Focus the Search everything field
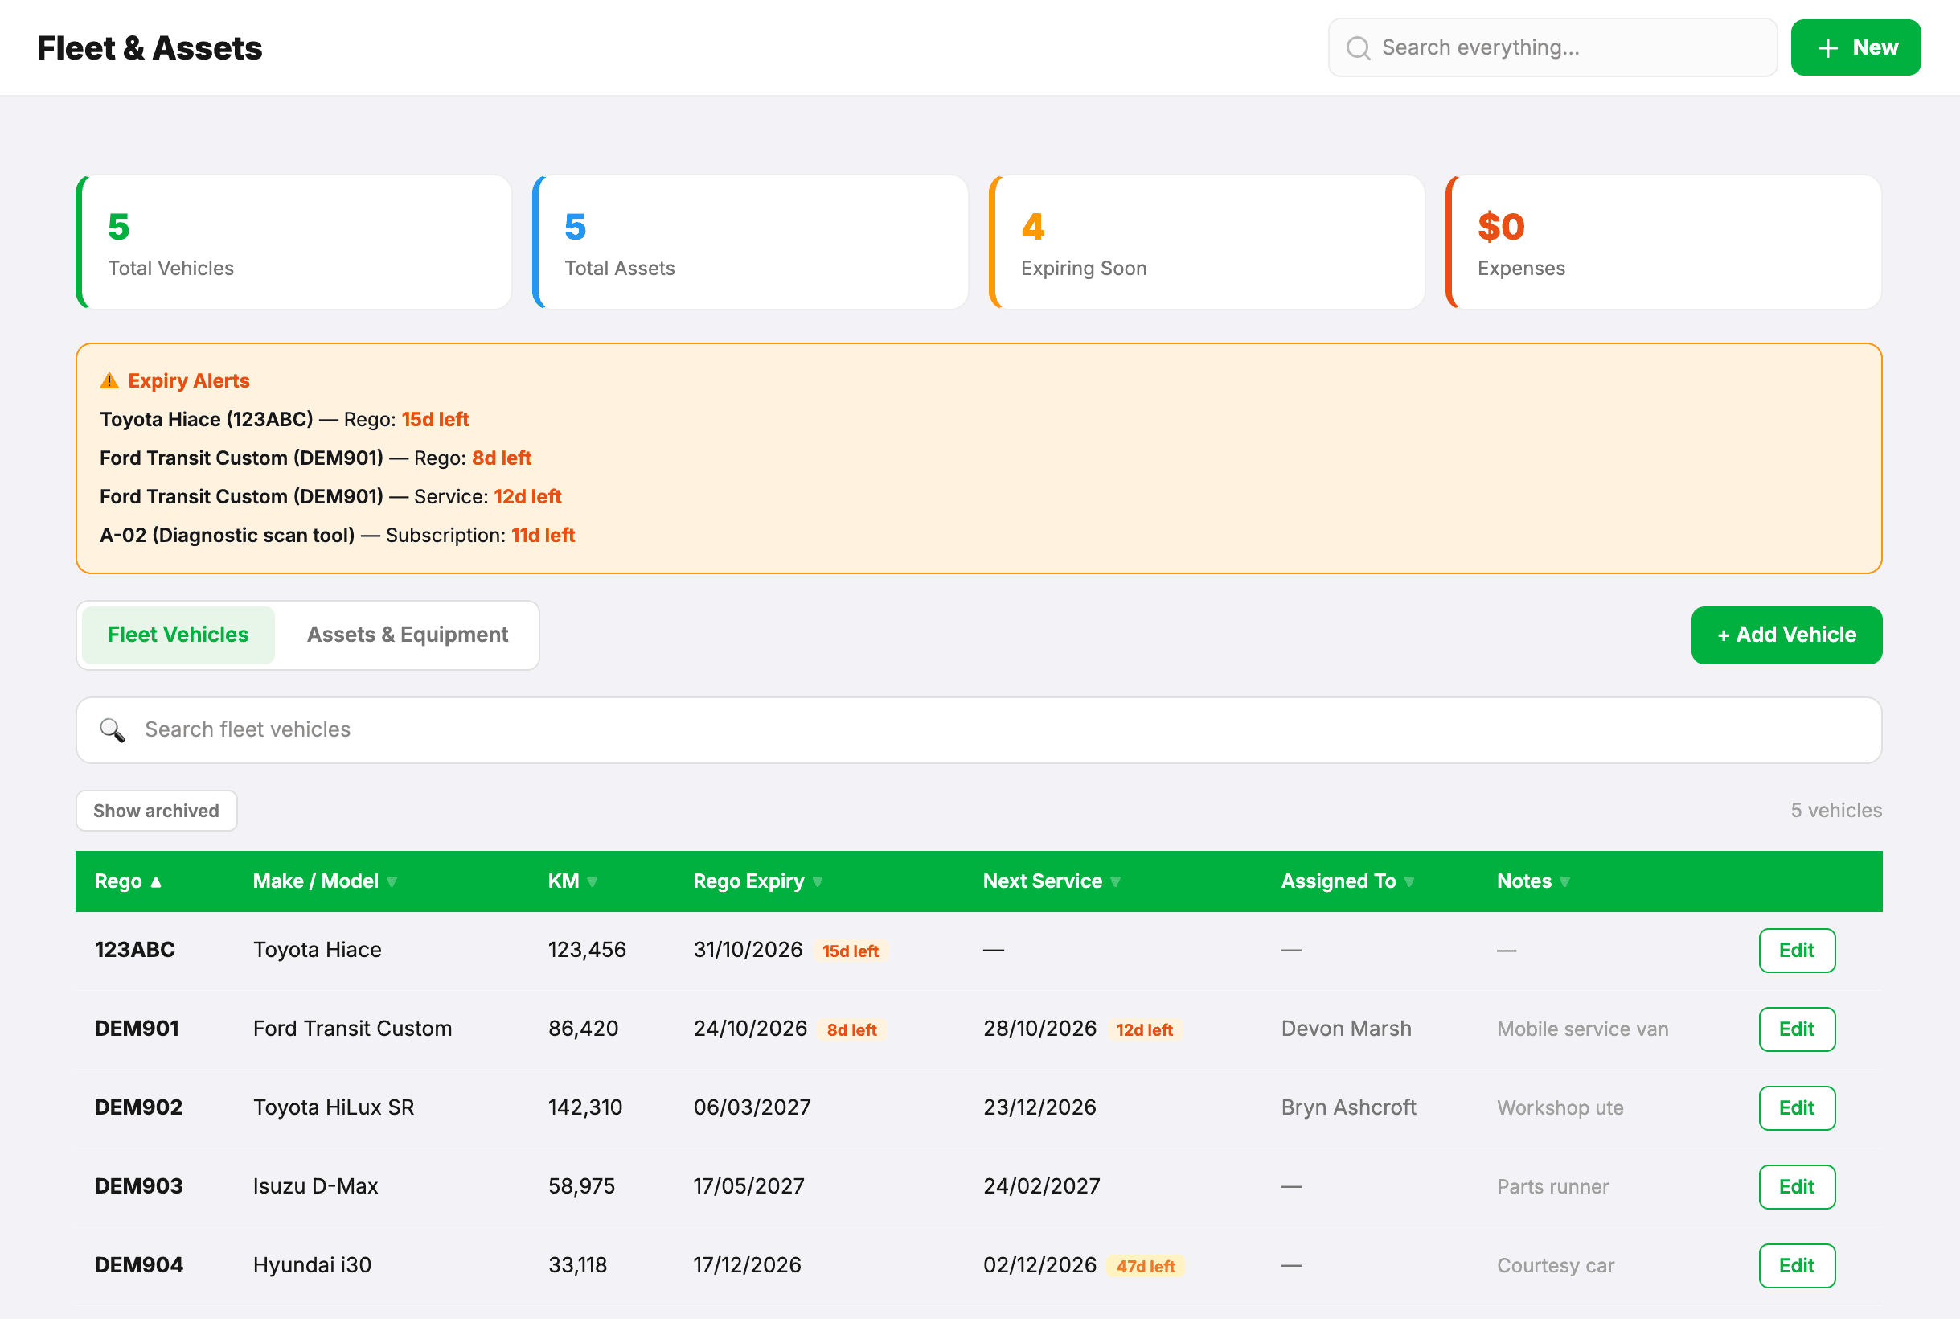1960x1319 pixels. tap(1552, 48)
